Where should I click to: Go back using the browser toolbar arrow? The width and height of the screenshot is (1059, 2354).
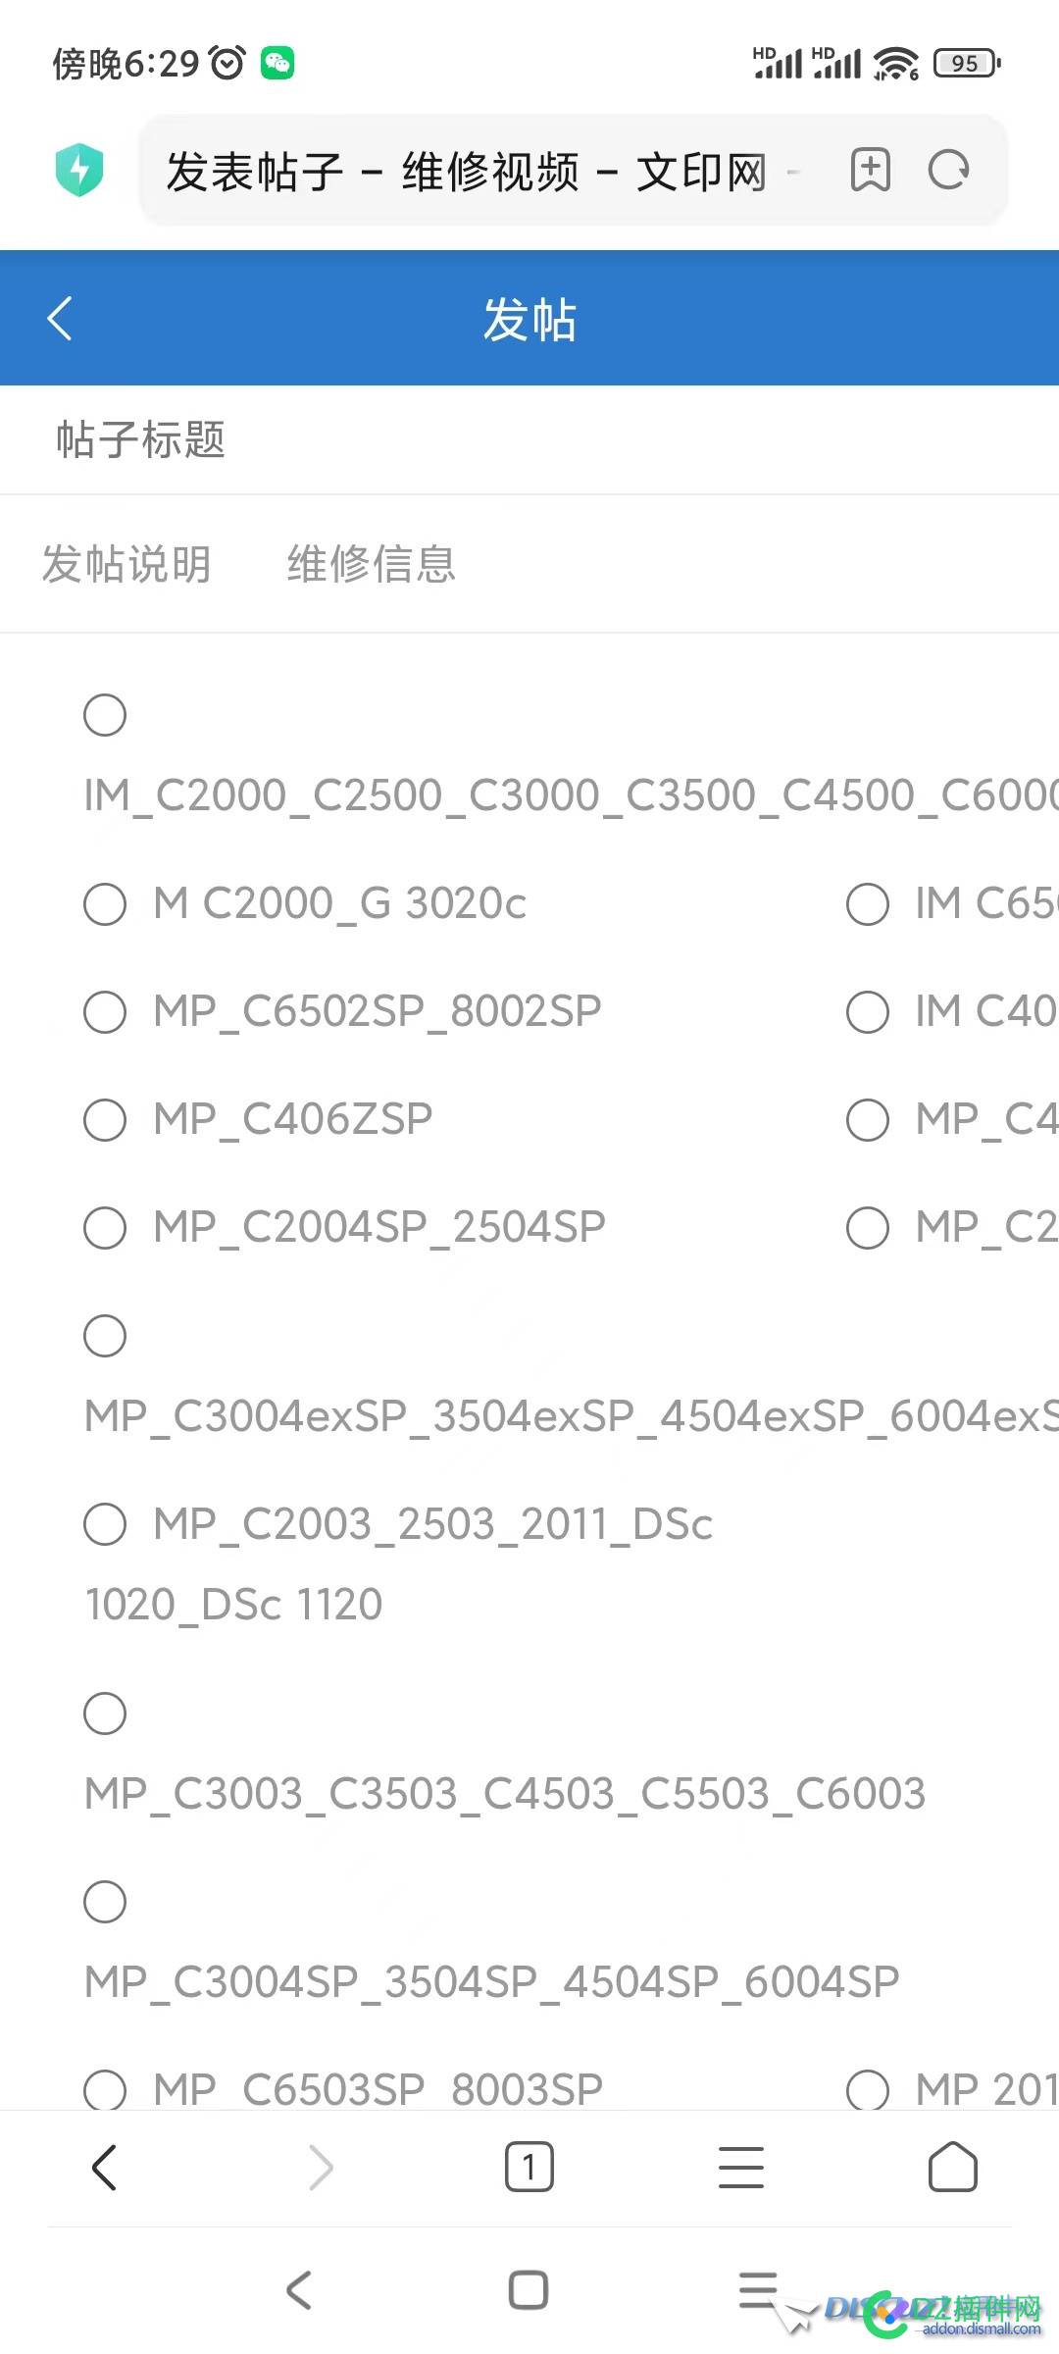pyautogui.click(x=105, y=2167)
